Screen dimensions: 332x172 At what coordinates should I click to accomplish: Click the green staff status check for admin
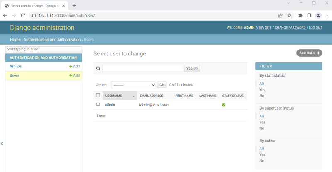click(224, 105)
